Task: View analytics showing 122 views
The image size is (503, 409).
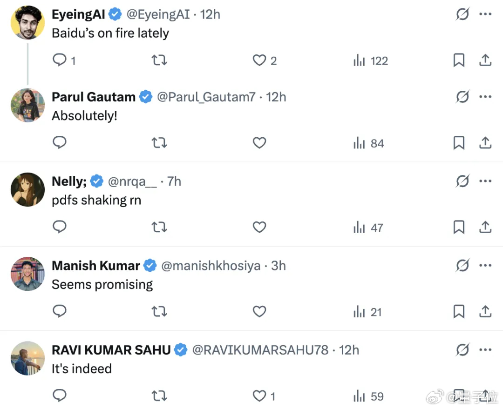Action: click(371, 60)
